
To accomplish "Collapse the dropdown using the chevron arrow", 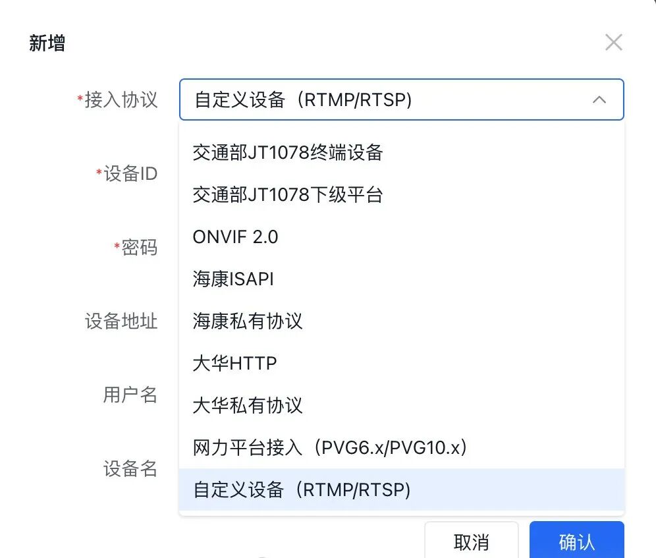I will tap(599, 100).
